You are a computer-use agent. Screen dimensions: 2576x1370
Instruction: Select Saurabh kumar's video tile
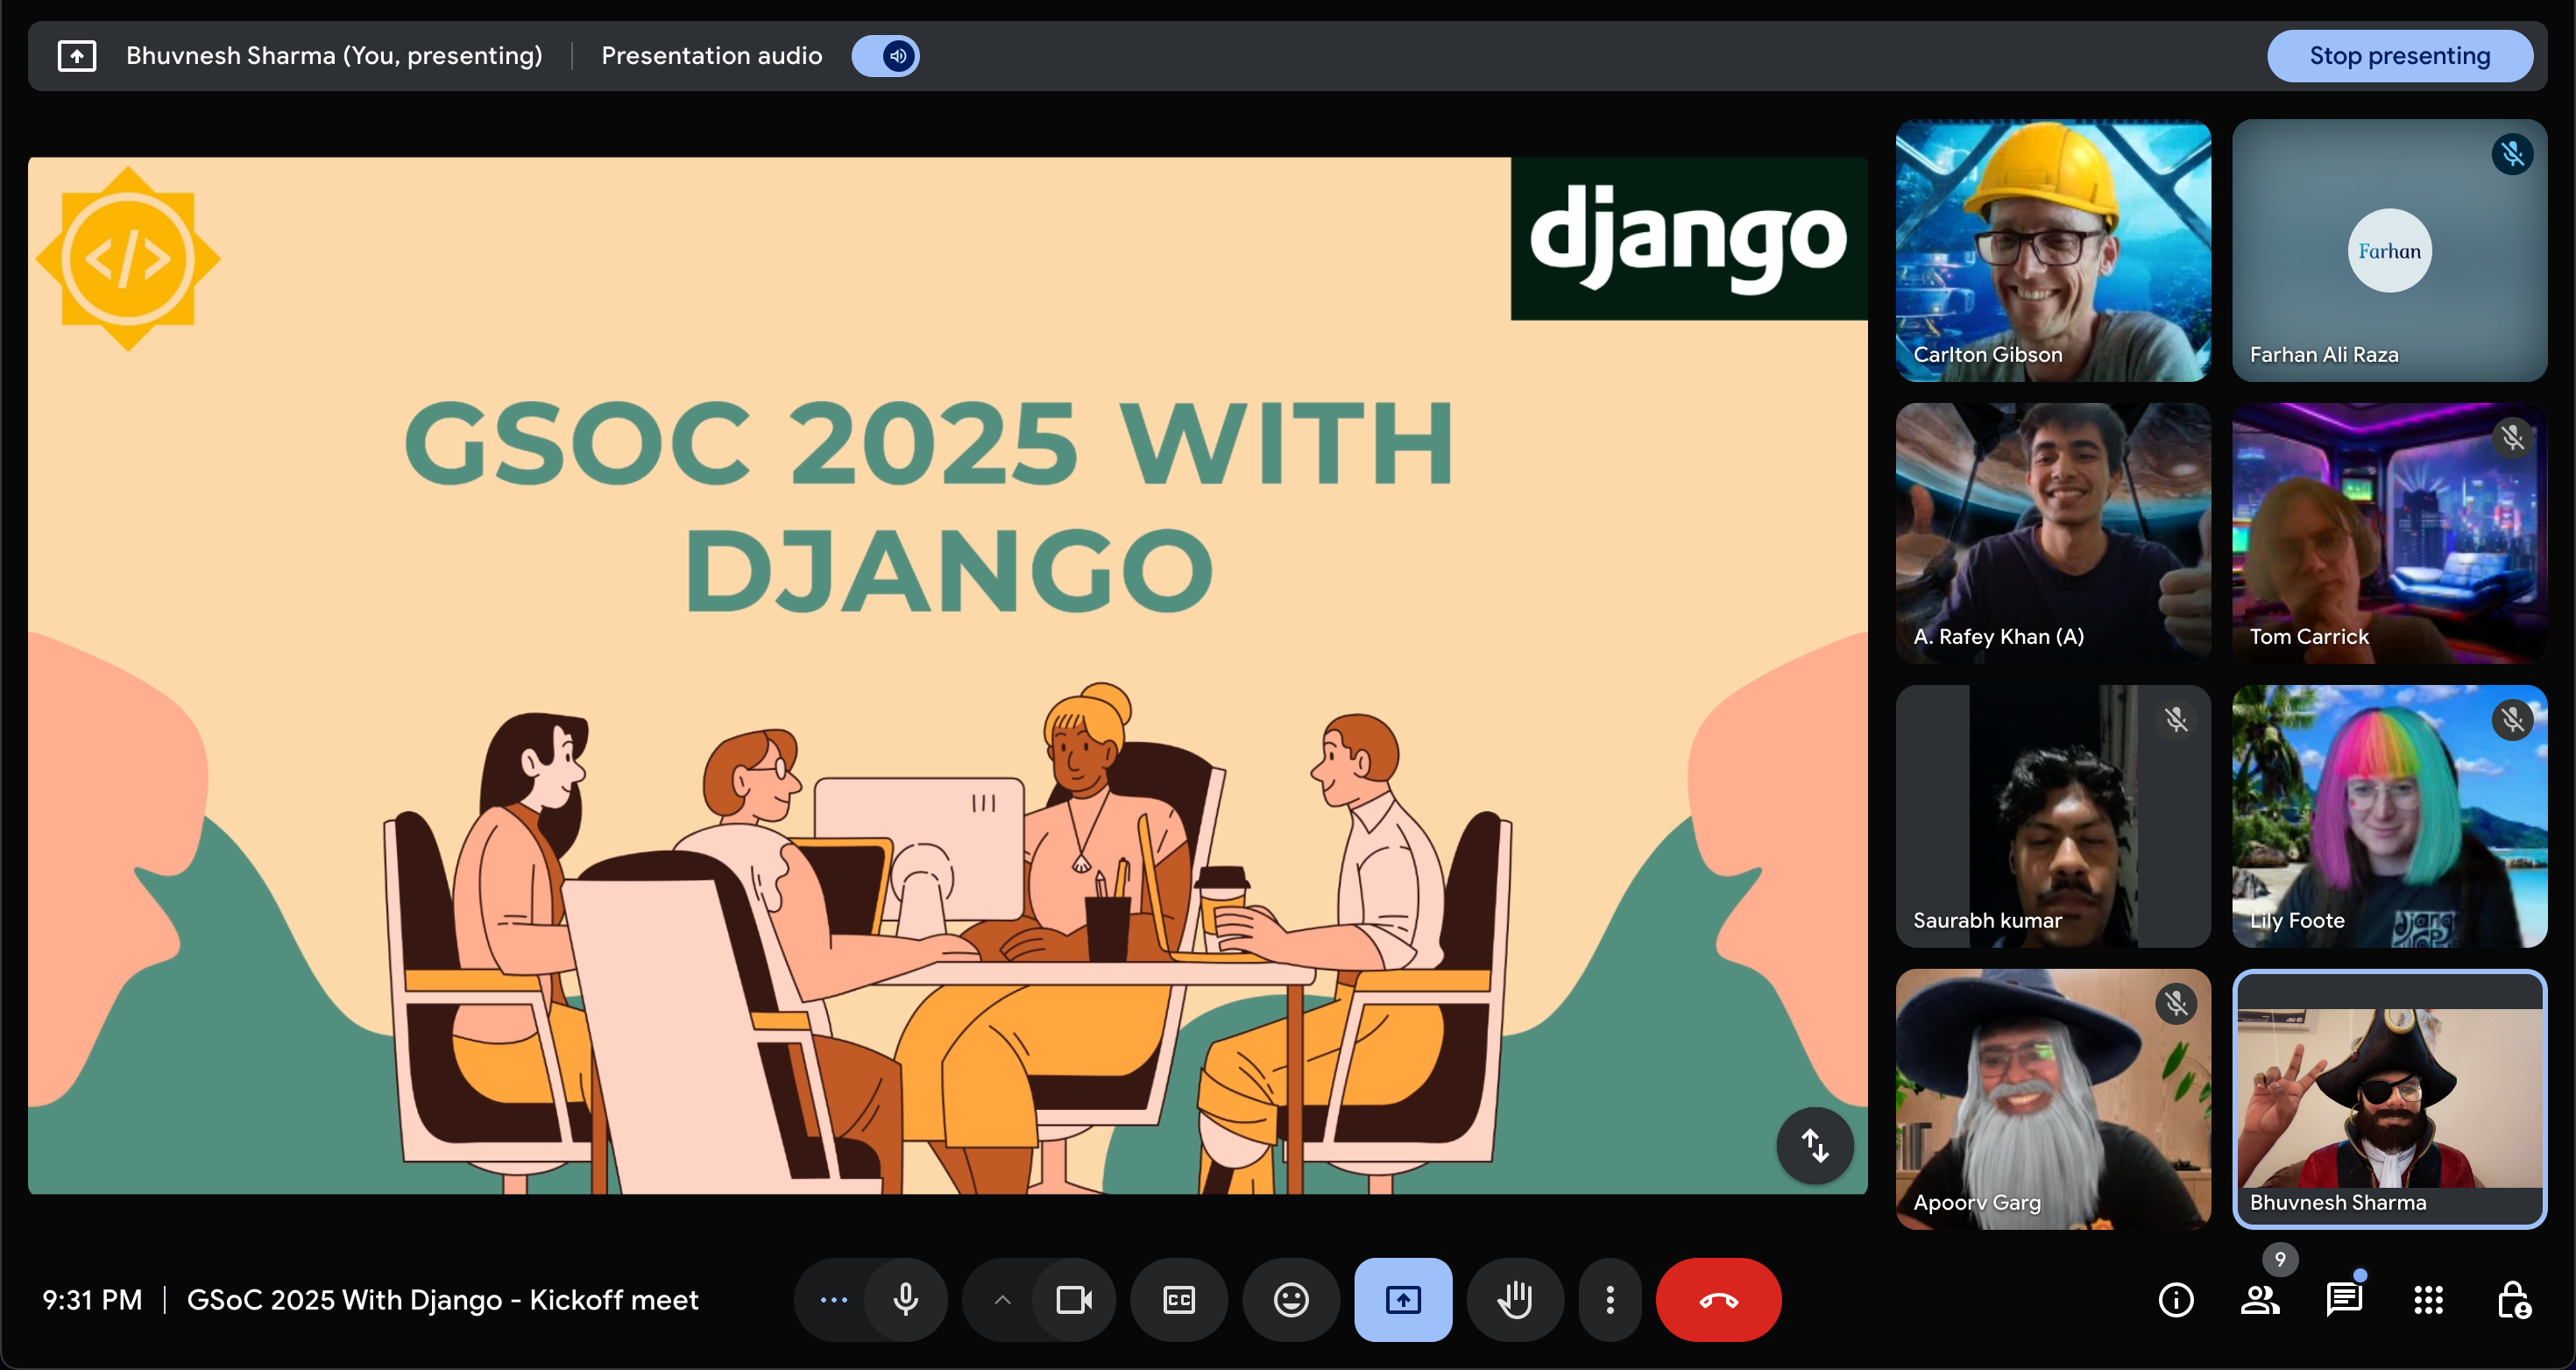[2053, 816]
